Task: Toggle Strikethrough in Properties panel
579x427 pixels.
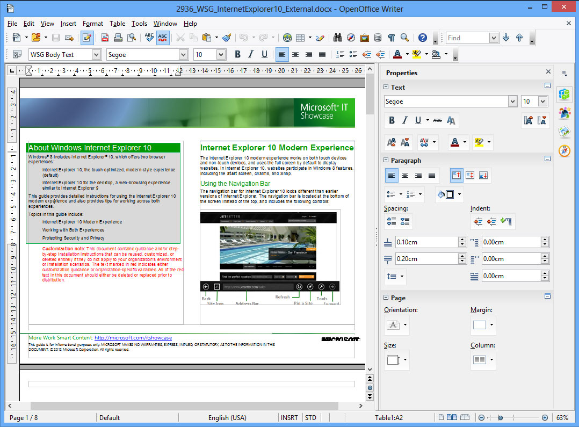Action: (438, 120)
